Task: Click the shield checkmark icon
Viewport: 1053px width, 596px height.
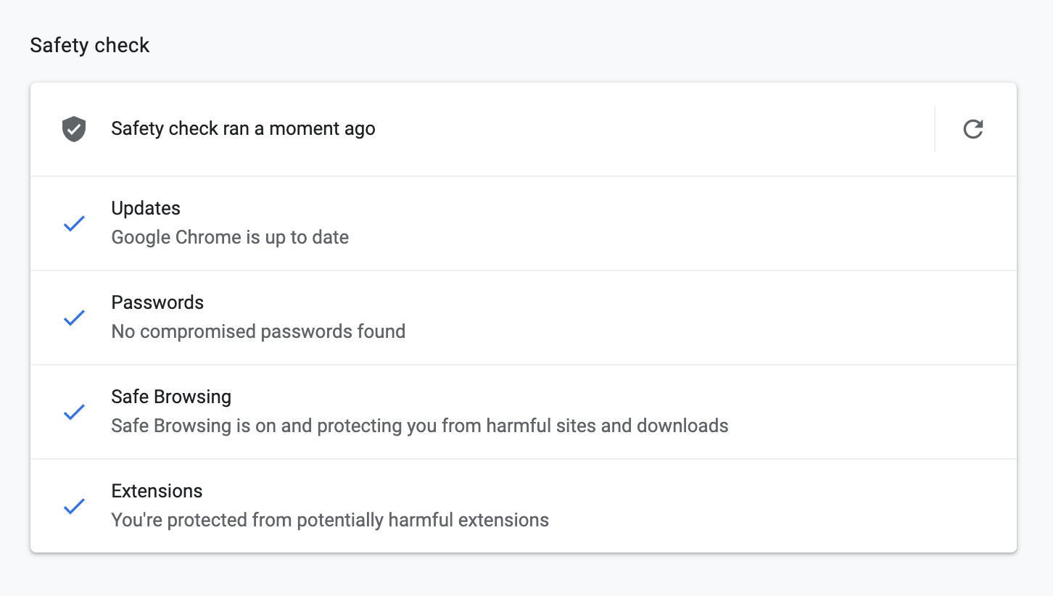Action: click(x=74, y=129)
